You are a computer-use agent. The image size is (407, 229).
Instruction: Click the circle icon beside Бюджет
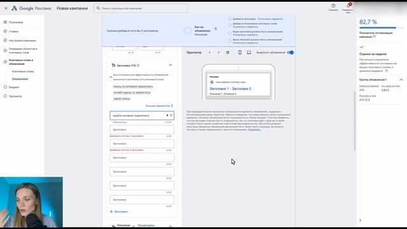(x=5, y=87)
